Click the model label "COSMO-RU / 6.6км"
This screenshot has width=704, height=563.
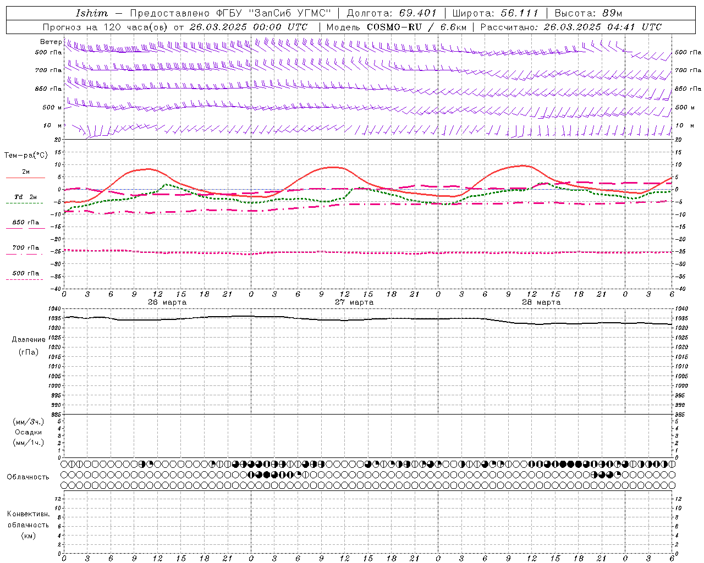point(416,27)
